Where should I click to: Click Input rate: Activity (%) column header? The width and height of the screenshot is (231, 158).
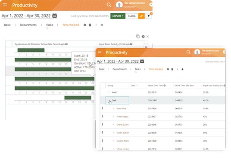[213, 86]
